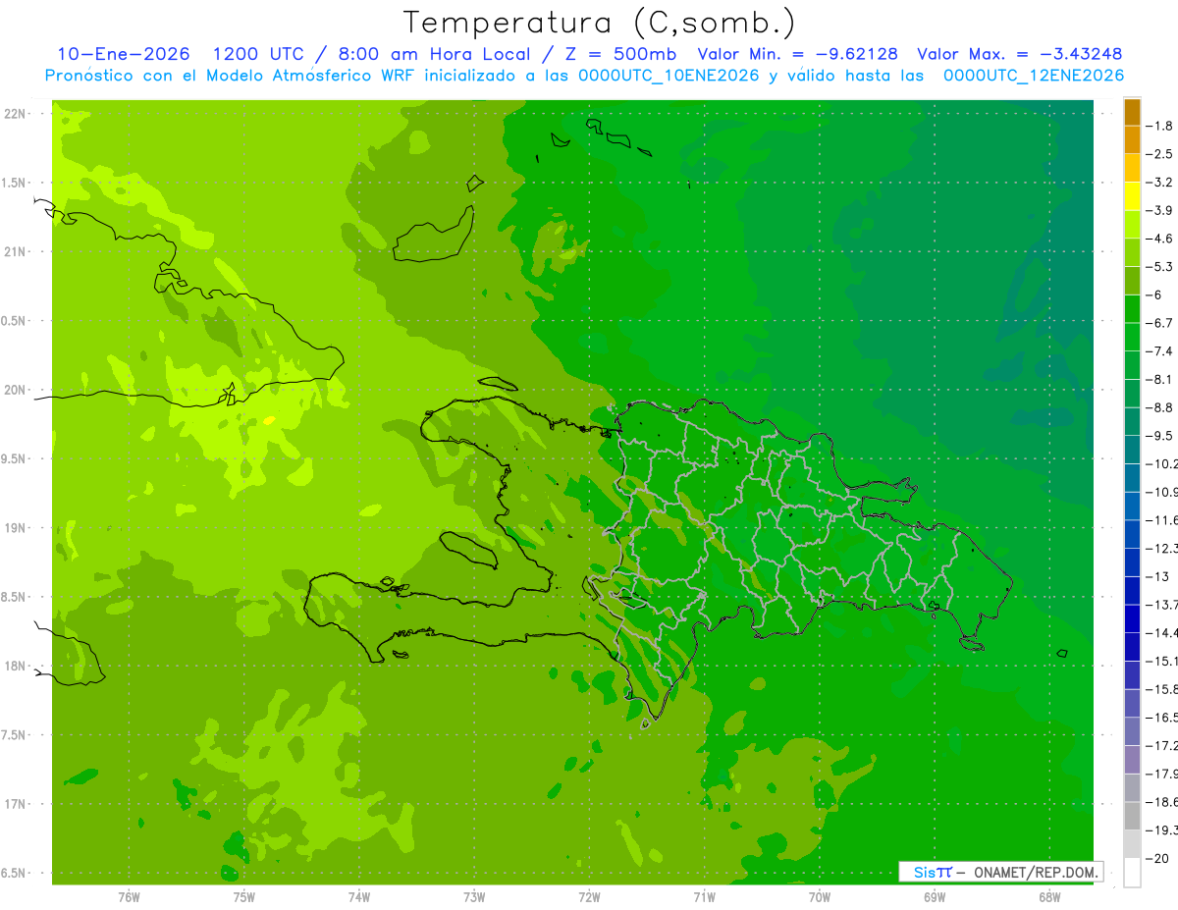The image size is (1178, 910).
Task: Click the '72W' longitude label
Action: coord(589,897)
